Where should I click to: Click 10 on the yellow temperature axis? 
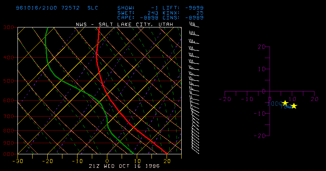coord(137,161)
